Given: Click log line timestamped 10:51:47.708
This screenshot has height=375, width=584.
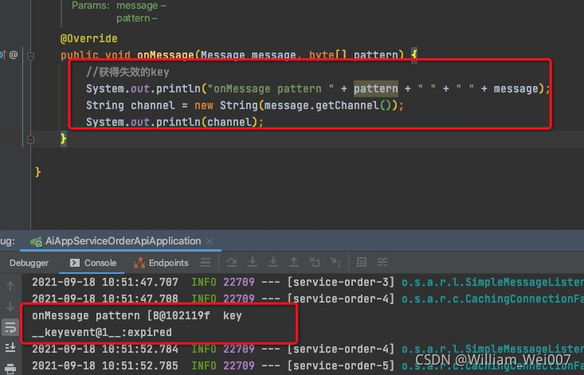Looking at the screenshot, I should tap(308, 299).
